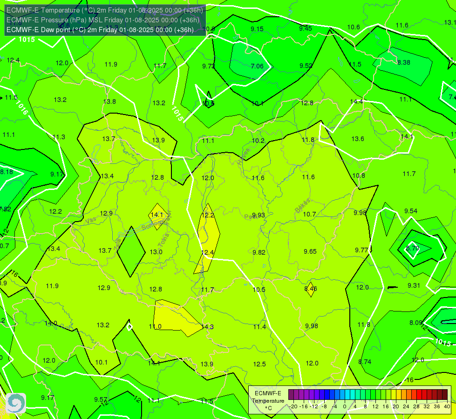Screen dimensions: 456x419
Task: Click the dark red 40 legend swatch
Action: coord(445,395)
